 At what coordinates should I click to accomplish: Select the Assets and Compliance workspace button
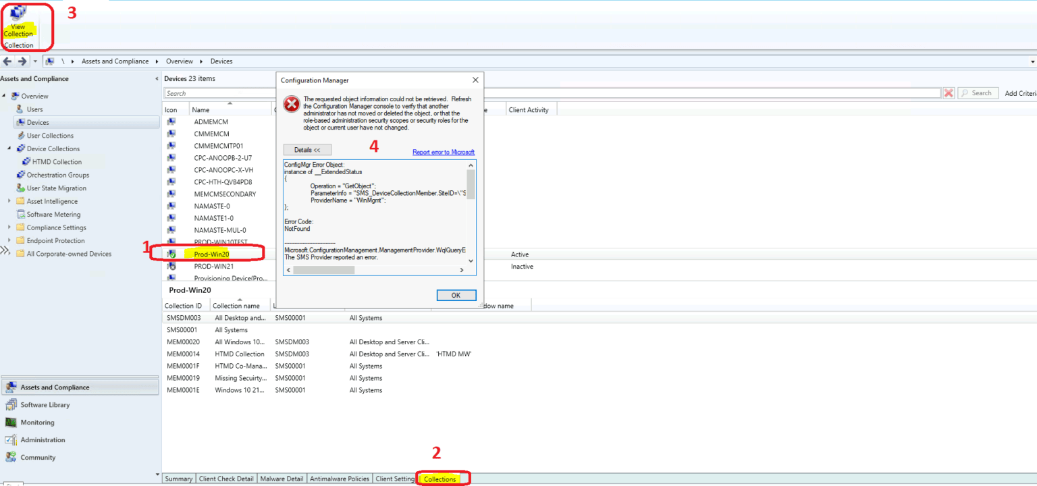(80, 387)
